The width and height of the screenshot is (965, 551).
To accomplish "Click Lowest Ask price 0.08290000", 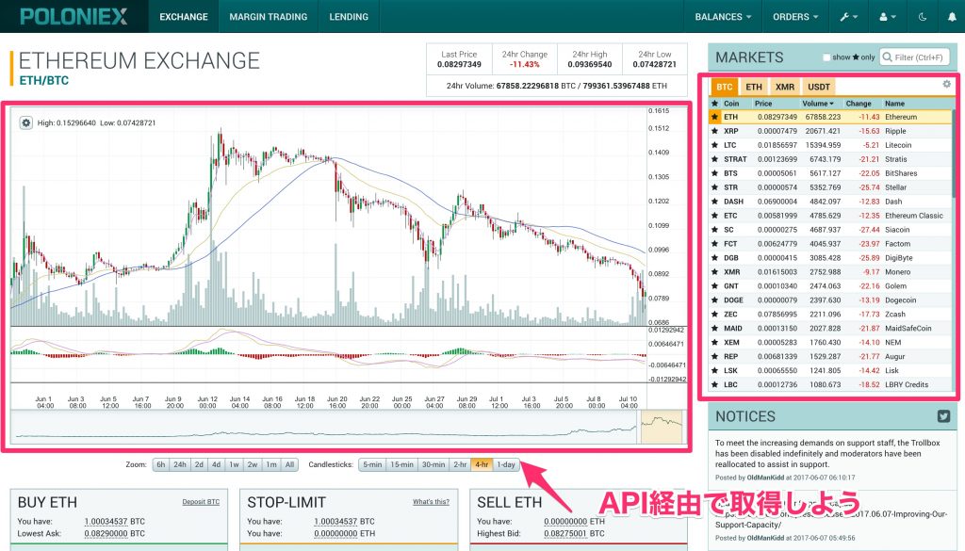I will (106, 534).
